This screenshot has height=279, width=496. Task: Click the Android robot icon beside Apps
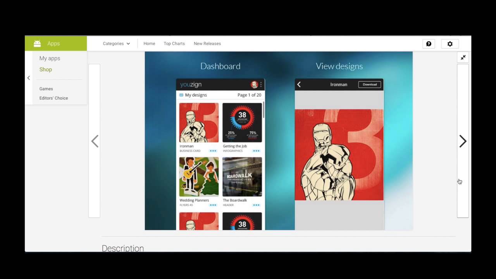coord(37,44)
